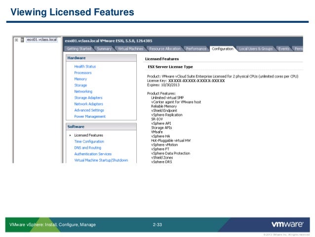Click the vShield Endpoint feature entry
The image size is (315, 237).
click(164, 110)
